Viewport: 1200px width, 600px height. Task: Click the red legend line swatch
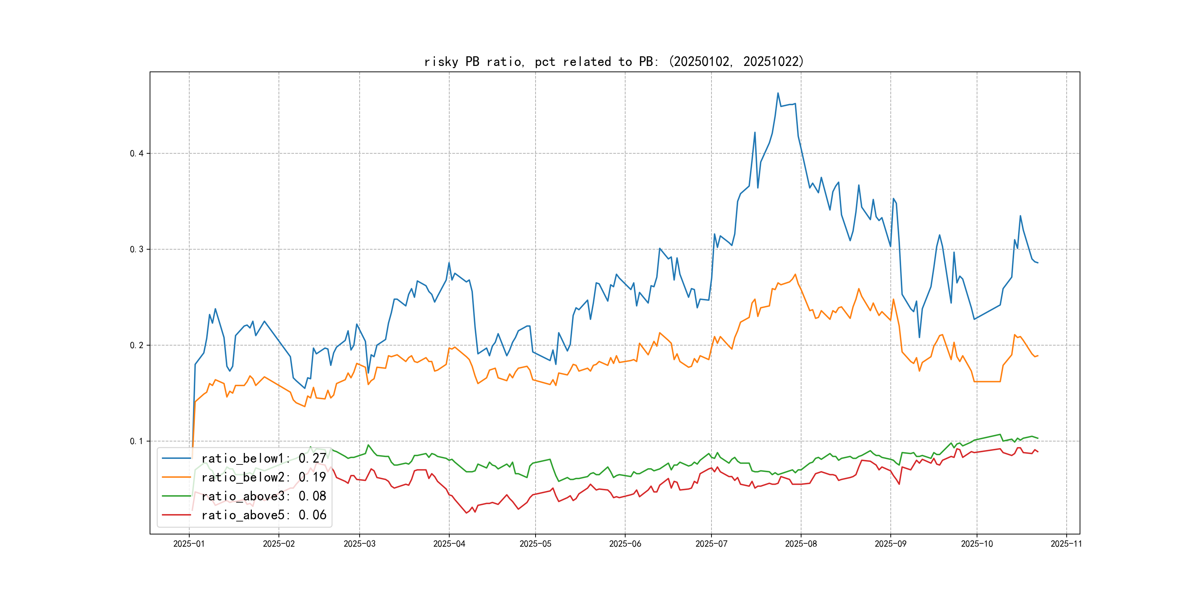coord(177,515)
